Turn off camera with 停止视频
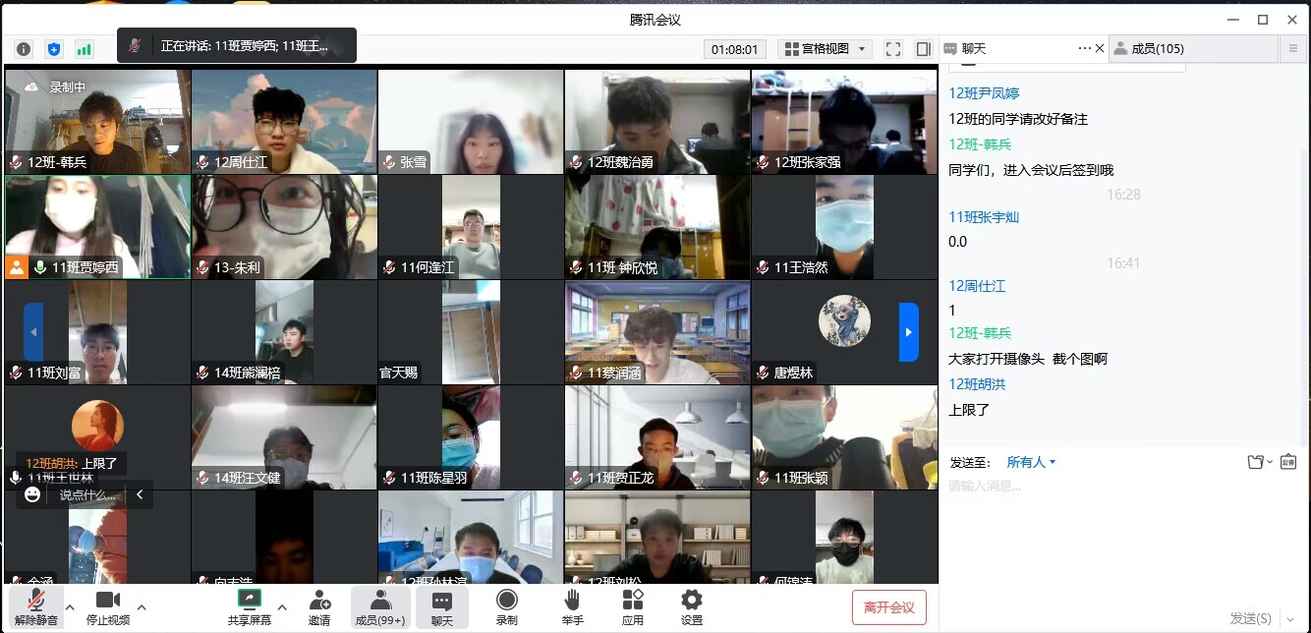1311x633 pixels. coord(108,607)
